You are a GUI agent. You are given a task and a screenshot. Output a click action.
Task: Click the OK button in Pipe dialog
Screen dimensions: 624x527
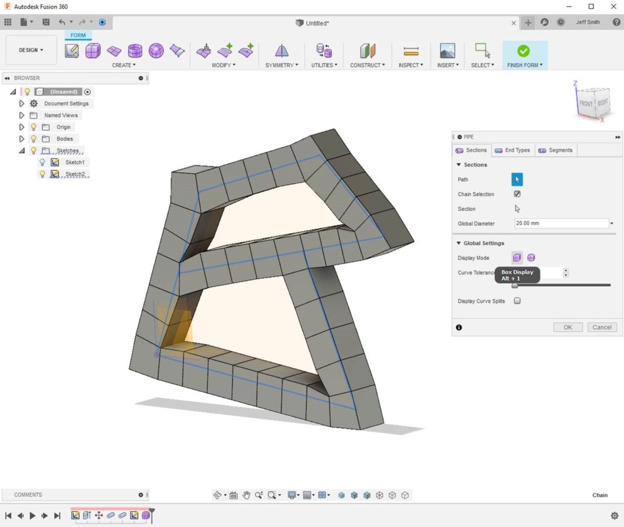click(x=567, y=328)
